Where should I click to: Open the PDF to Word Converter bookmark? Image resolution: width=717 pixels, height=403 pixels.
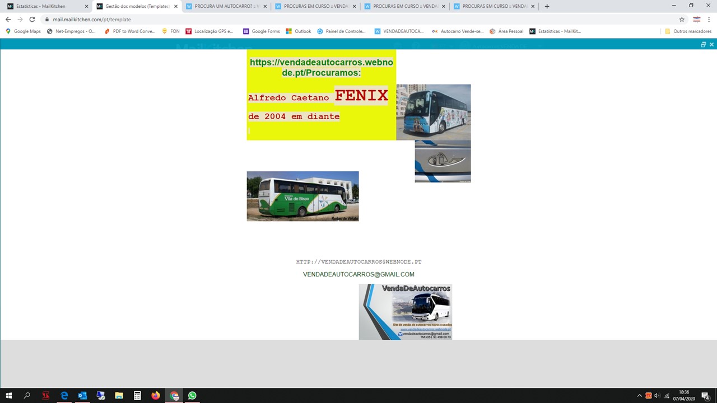(x=129, y=31)
